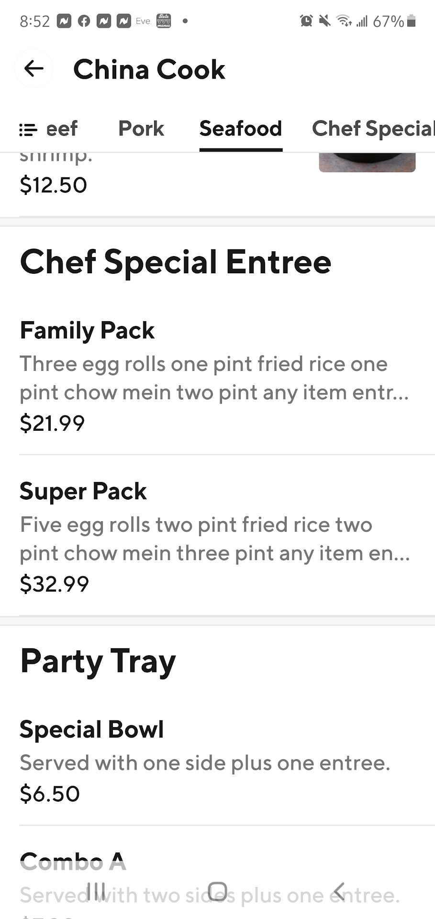The height and width of the screenshot is (919, 435).
Task: Tap the battery status icon
Action: (411, 21)
